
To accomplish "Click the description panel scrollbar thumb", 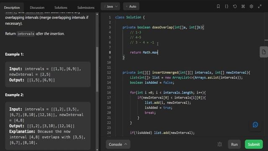I will click(97, 69).
